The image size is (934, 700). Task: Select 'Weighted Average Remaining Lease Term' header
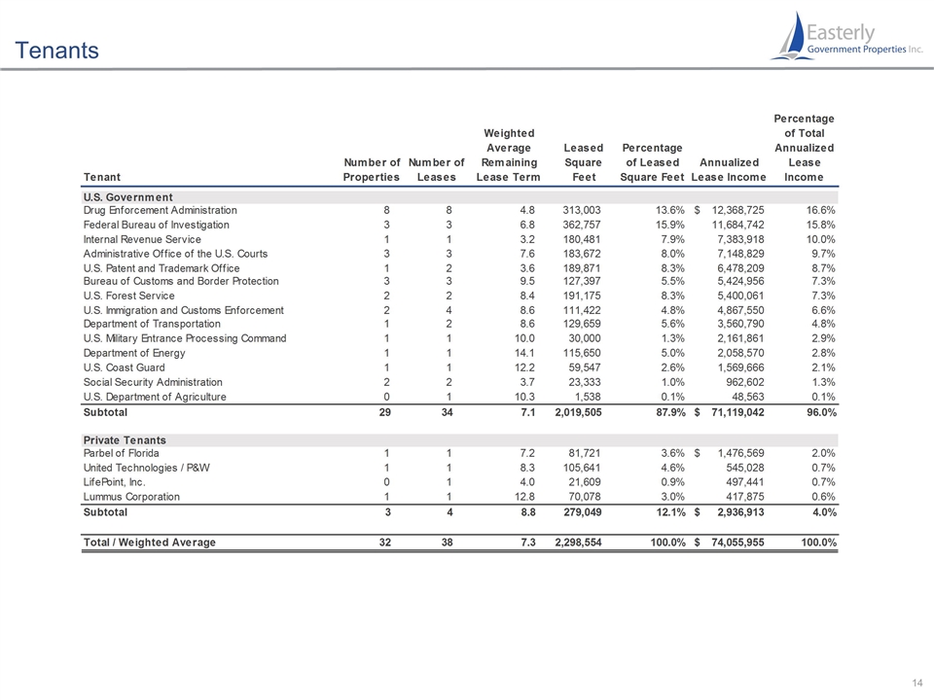coord(509,156)
